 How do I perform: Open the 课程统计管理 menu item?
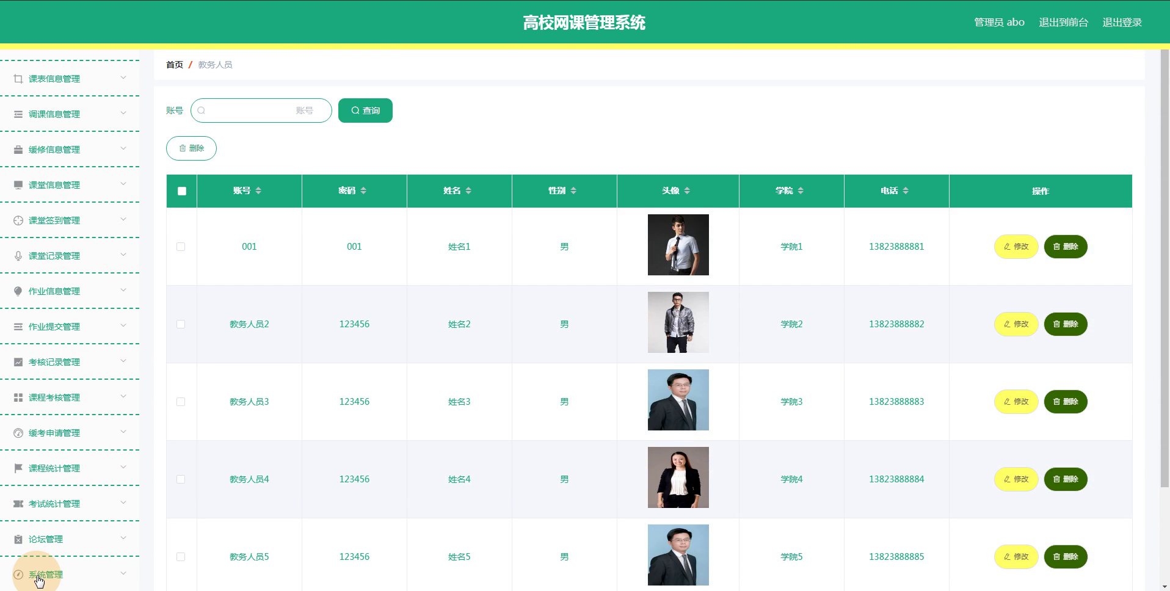70,468
